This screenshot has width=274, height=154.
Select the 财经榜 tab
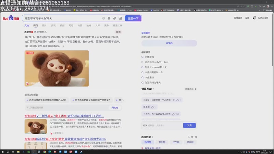[190, 142]
